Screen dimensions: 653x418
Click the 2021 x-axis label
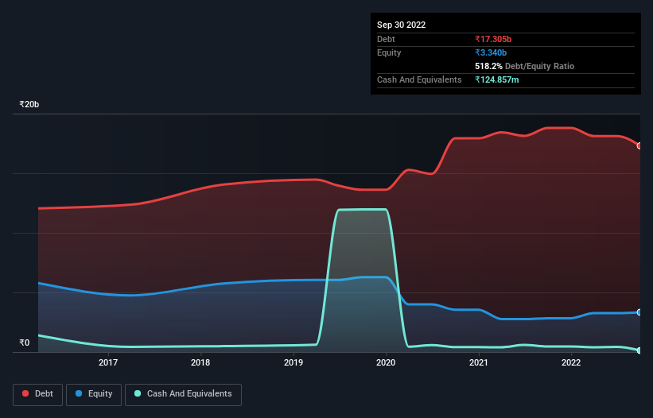click(x=479, y=362)
